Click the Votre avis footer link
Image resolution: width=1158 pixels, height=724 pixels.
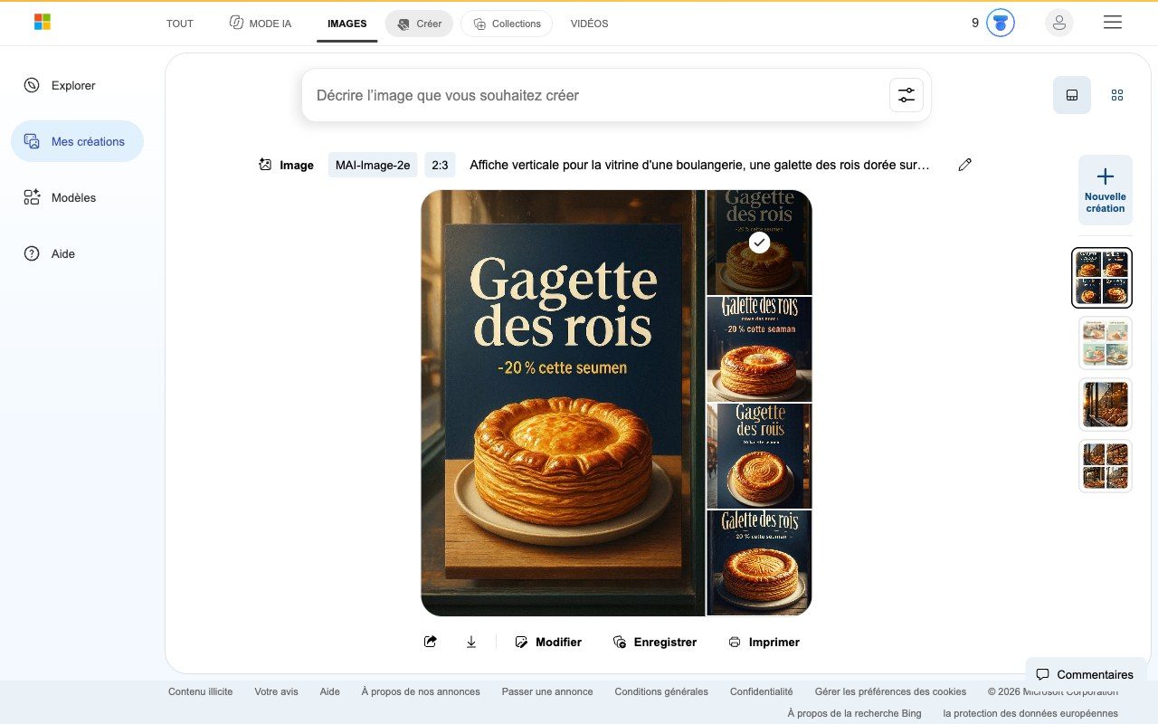coord(276,691)
